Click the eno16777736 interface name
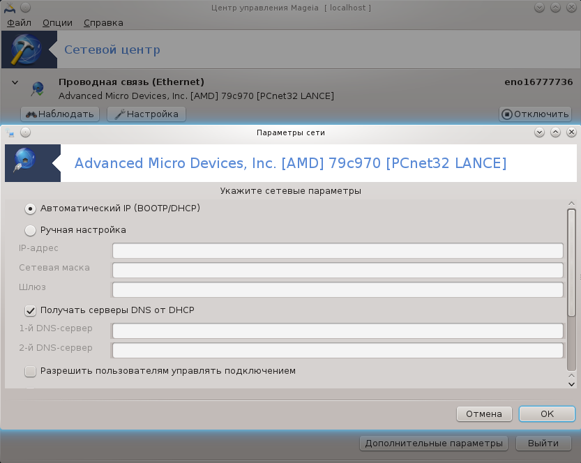The height and width of the screenshot is (463, 581). [x=538, y=82]
